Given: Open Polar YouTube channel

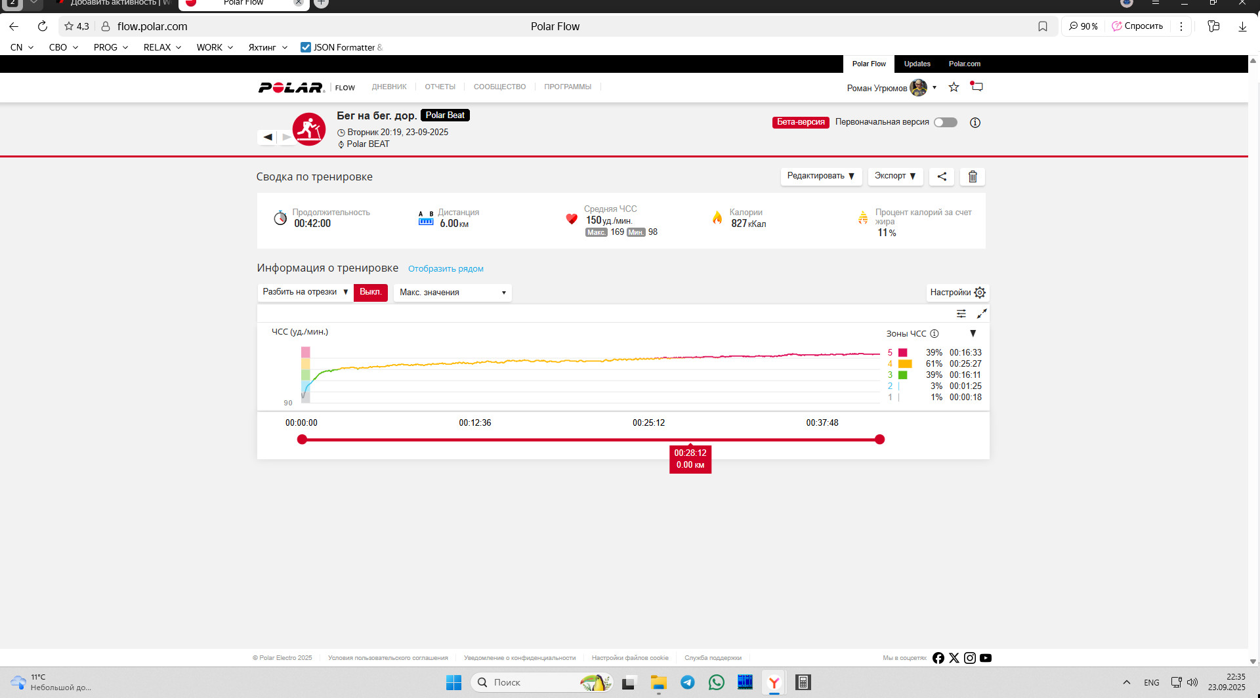Looking at the screenshot, I should pyautogui.click(x=986, y=658).
